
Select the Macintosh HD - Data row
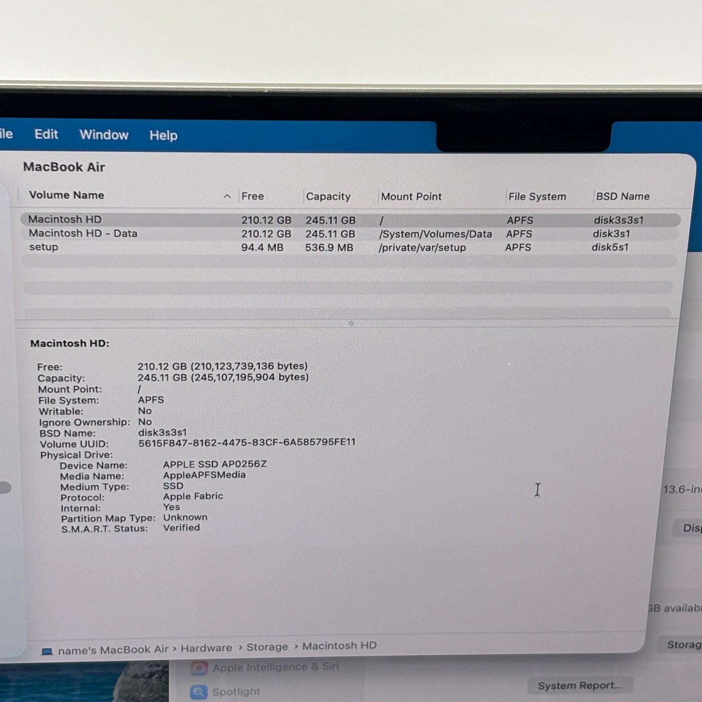(x=350, y=234)
